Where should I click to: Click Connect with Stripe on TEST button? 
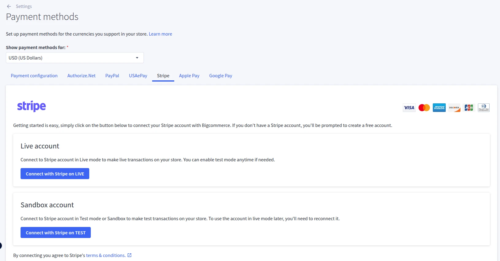tap(56, 232)
